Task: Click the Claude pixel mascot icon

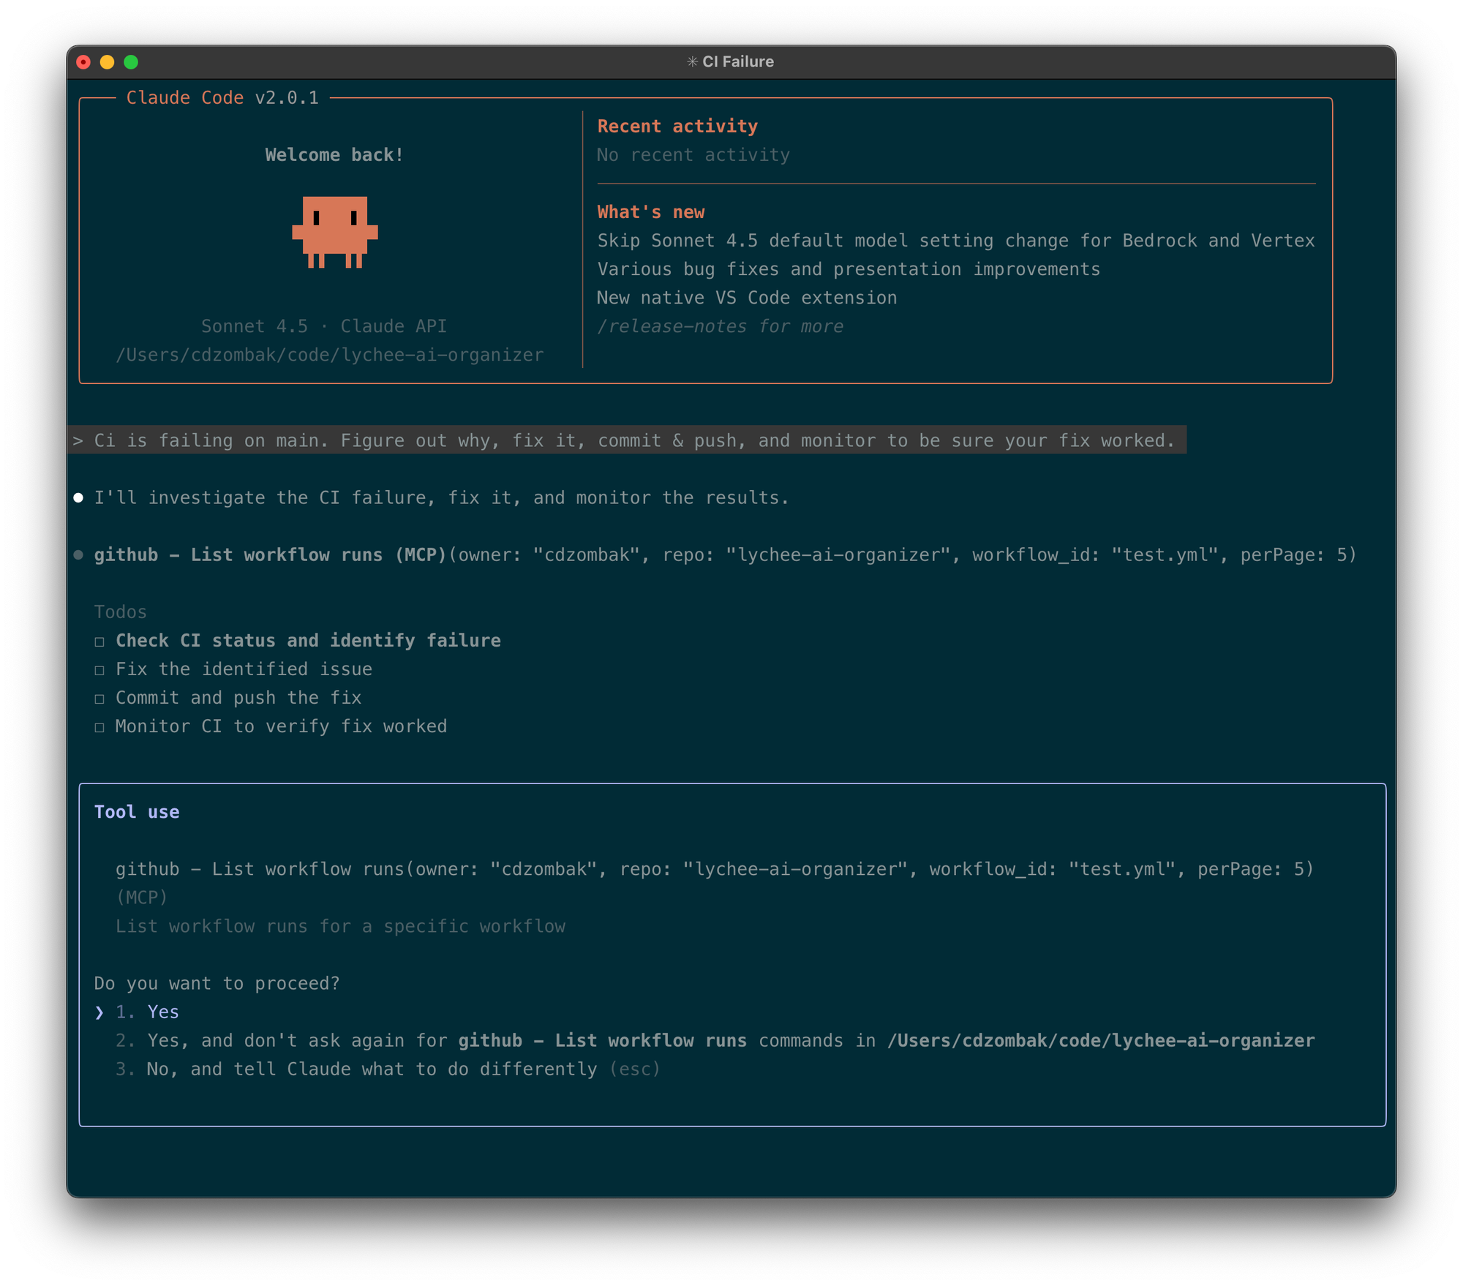Action: click(335, 231)
